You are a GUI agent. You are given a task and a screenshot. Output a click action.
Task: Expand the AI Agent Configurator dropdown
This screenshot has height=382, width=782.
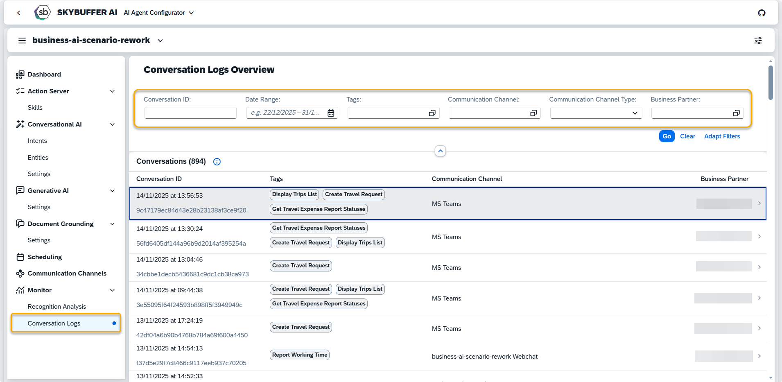191,13
